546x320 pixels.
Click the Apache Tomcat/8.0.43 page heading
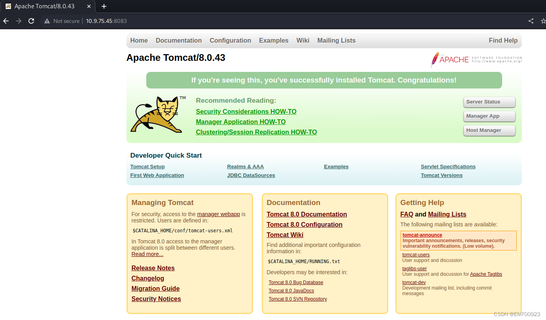pos(176,58)
